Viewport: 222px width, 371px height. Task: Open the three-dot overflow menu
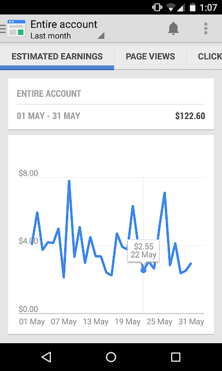(x=206, y=28)
